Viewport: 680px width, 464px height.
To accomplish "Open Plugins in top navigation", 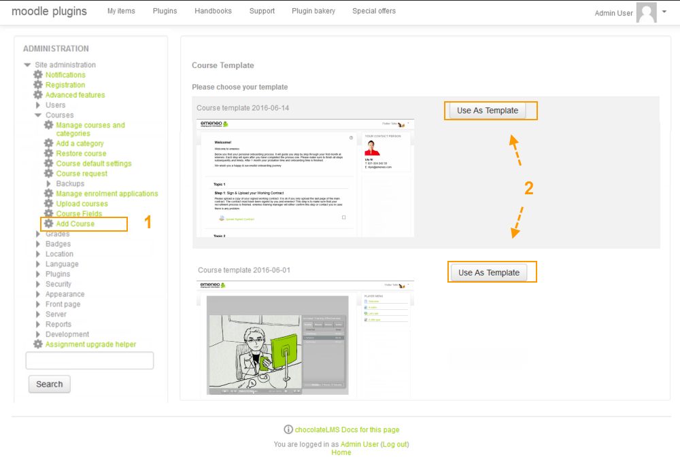I will click(x=165, y=11).
